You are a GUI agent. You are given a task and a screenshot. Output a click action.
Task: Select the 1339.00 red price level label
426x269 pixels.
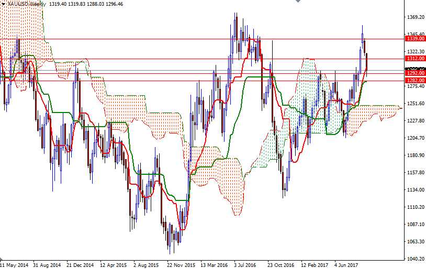(x=415, y=39)
